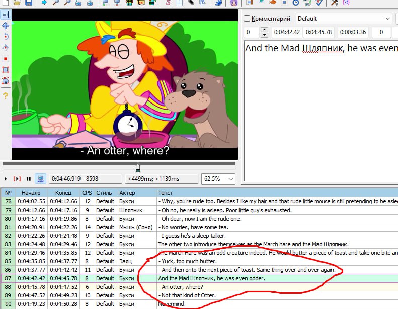Click the Стиль column header
The image size is (398, 309).
106,193
